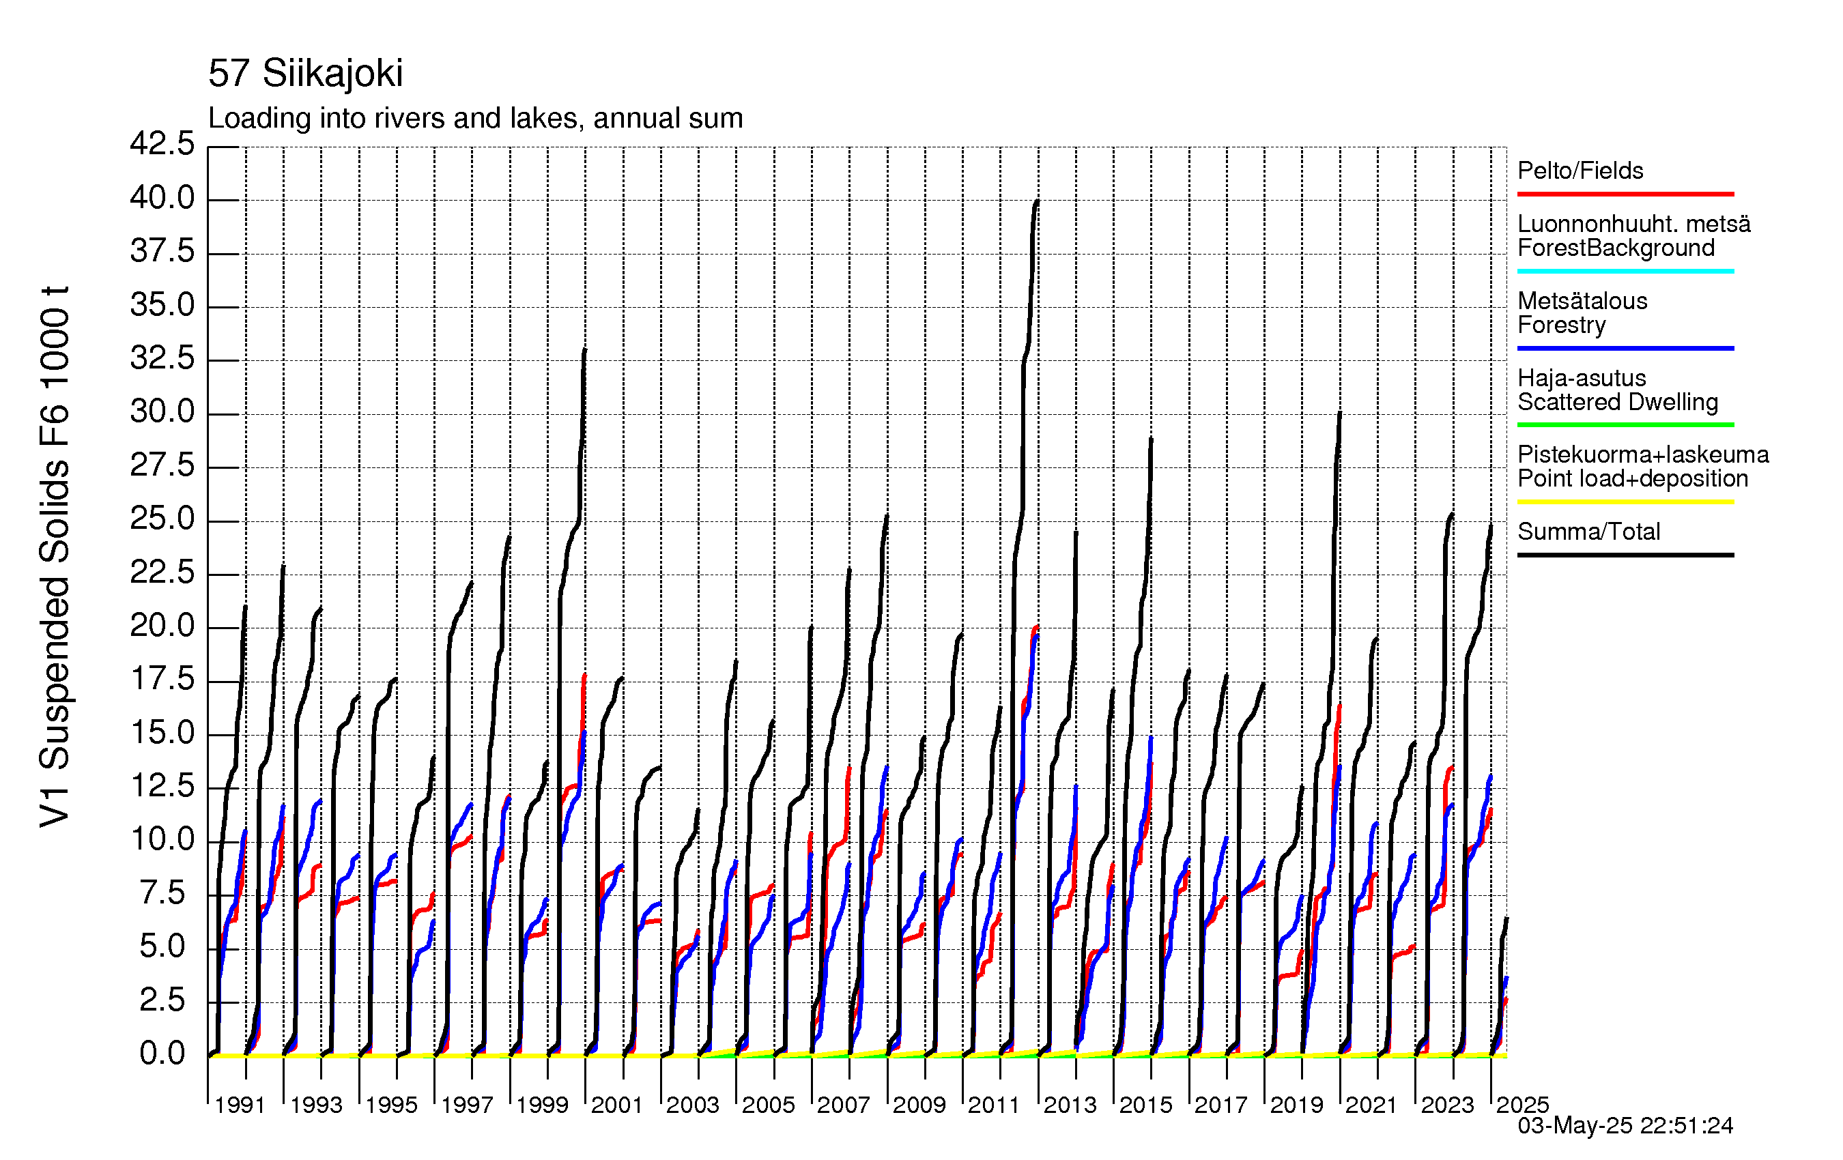1843x1160 pixels.
Task: Click y-axis value 7.5
Action: (162, 893)
